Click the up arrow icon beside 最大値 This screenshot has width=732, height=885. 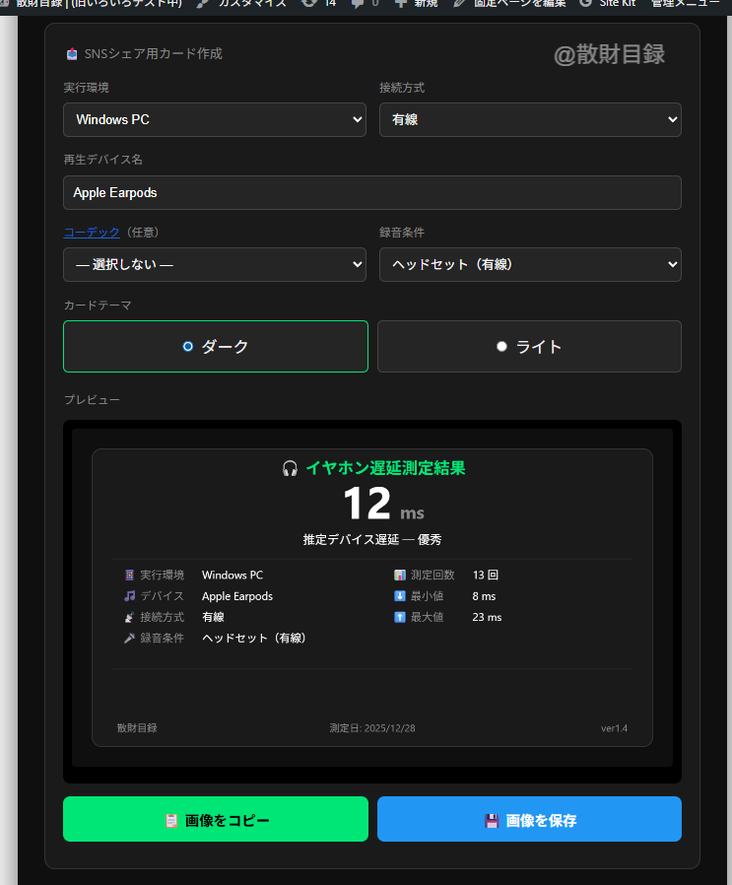click(400, 617)
